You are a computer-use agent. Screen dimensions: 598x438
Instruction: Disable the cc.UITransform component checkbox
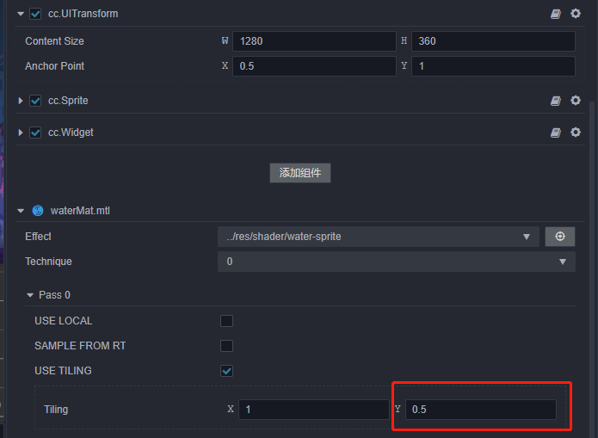(35, 14)
